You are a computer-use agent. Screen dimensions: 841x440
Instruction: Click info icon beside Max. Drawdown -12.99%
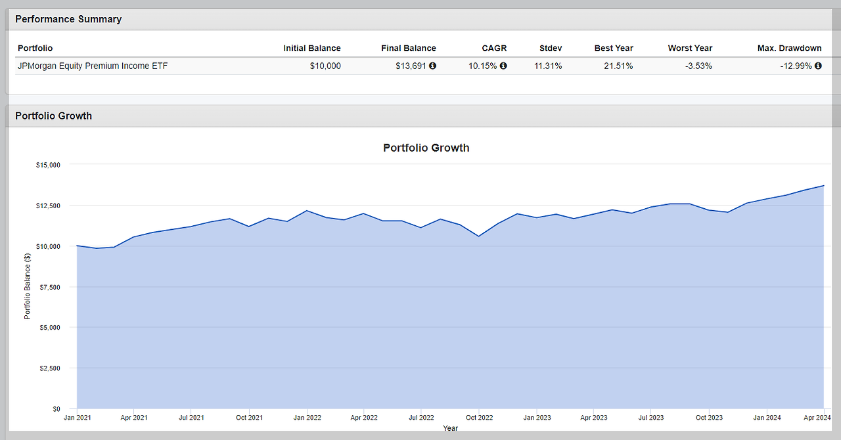[818, 66]
